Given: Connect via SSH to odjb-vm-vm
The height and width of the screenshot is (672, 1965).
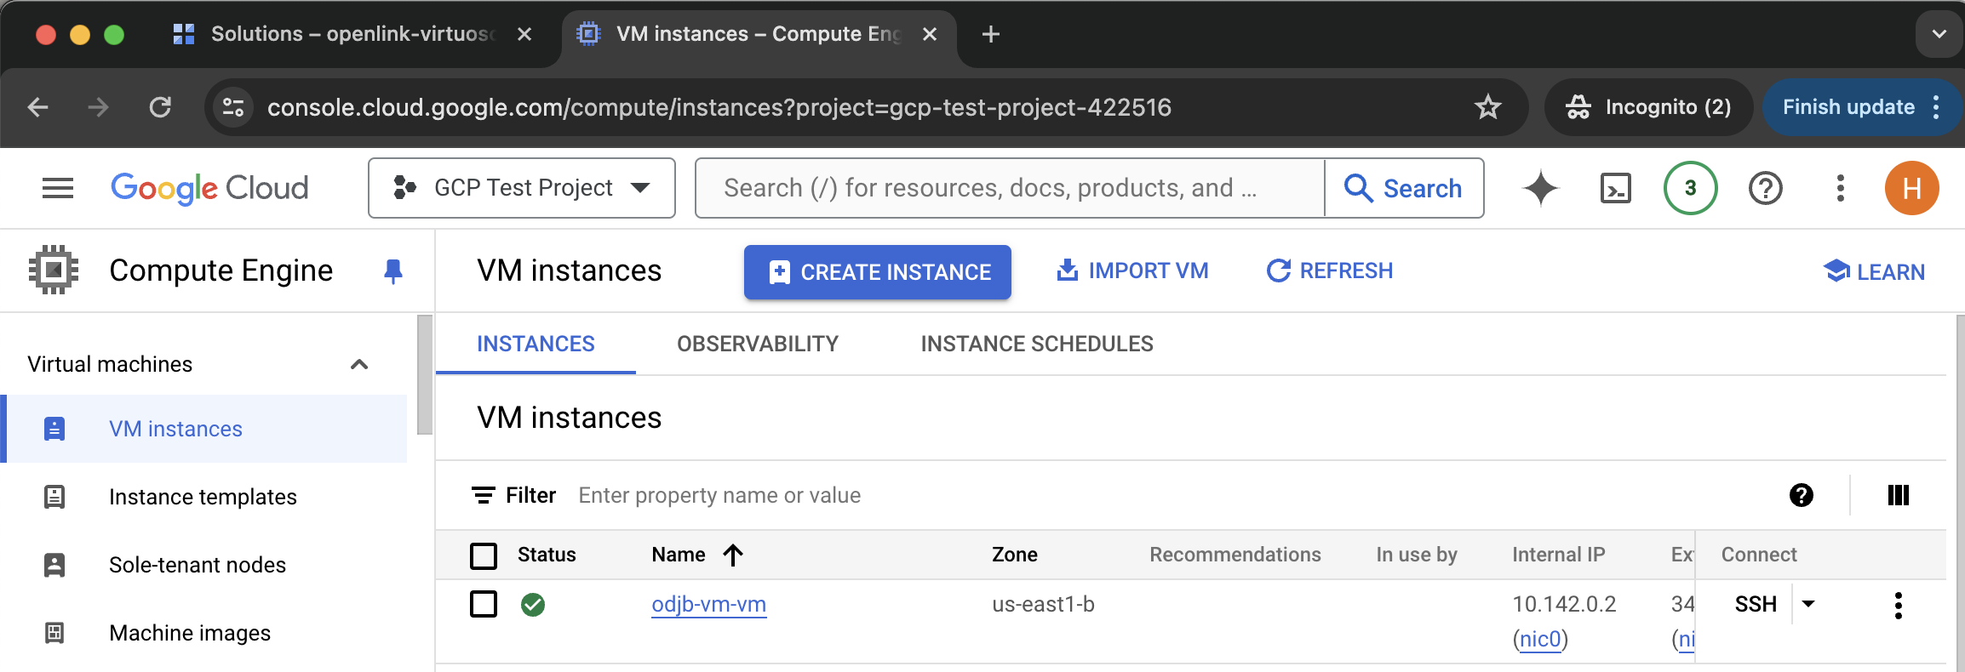Looking at the screenshot, I should point(1756,604).
